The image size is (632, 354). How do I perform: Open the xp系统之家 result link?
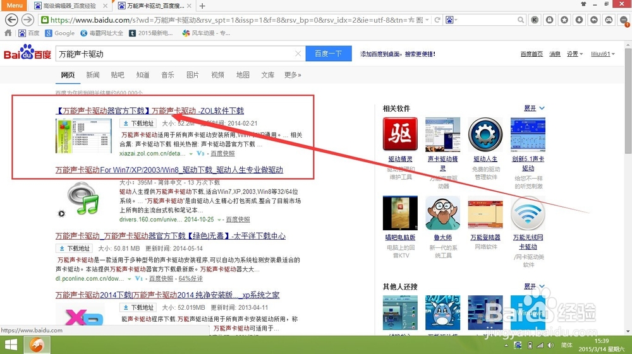[x=167, y=295]
